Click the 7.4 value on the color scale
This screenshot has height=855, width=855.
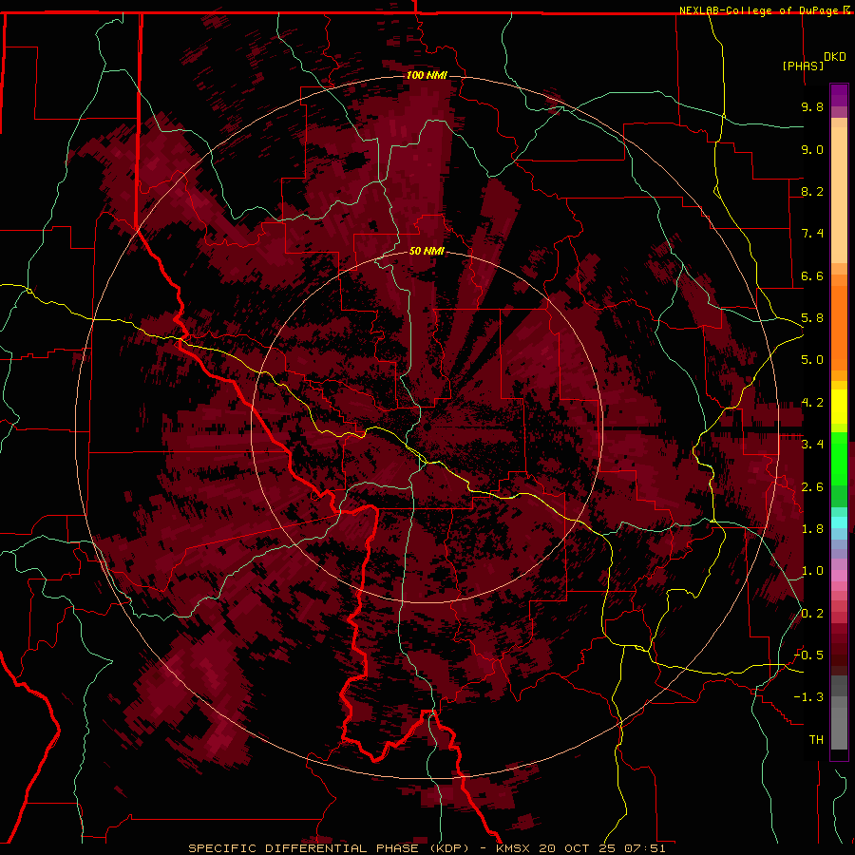pos(812,234)
